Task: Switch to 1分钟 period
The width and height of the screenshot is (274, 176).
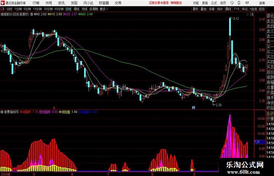Action: tap(18, 9)
